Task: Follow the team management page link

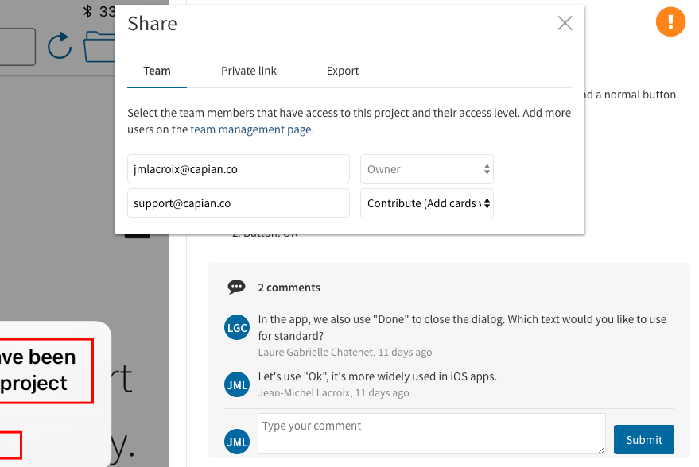Action: pos(250,129)
